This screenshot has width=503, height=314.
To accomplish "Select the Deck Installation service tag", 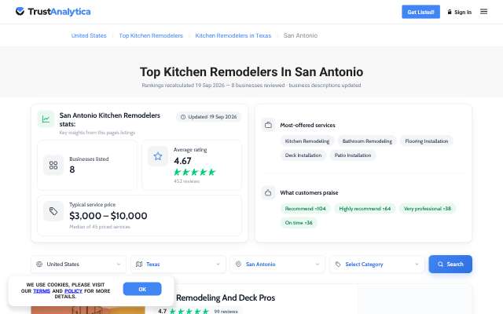I will click(303, 155).
